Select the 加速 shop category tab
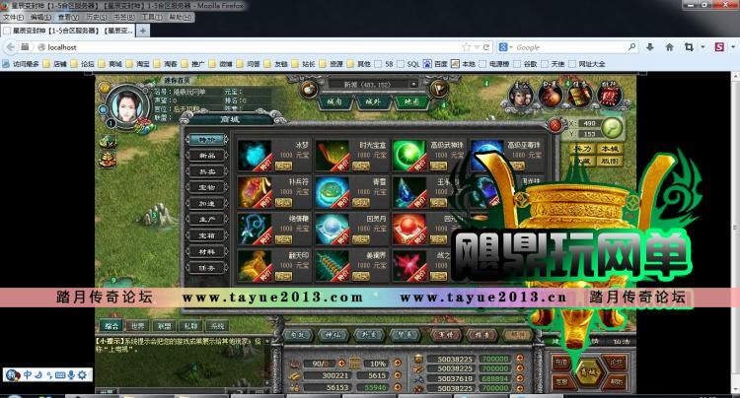This screenshot has width=740, height=398. pos(207,204)
